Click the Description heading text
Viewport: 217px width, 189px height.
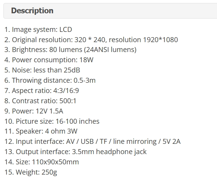click(32, 11)
